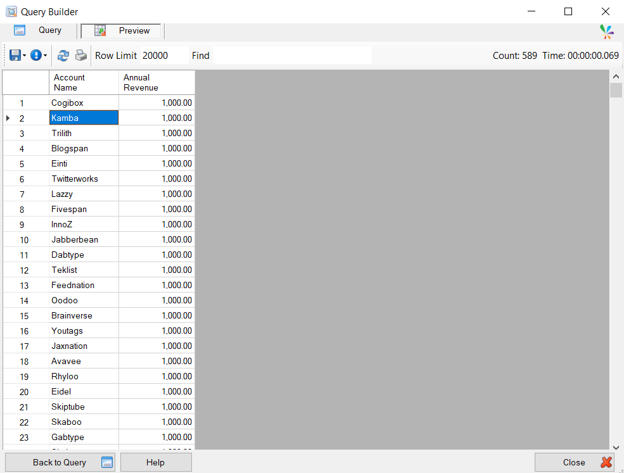
Task: Select the Fivespan cell
Action: pos(84,209)
